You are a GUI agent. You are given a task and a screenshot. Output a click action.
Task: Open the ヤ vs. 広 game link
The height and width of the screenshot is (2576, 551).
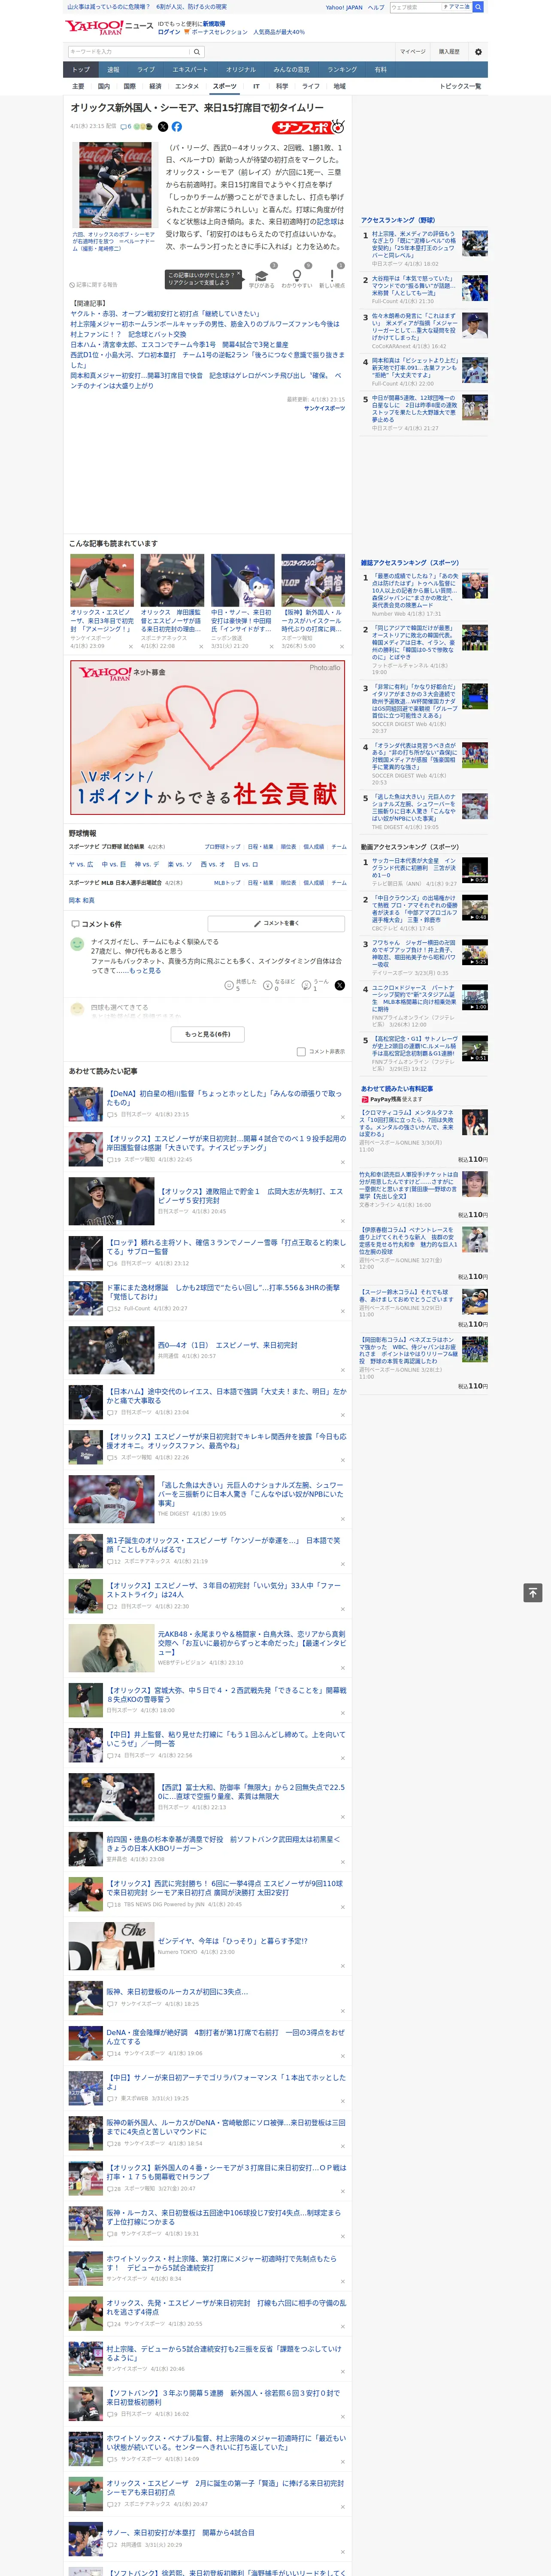[x=81, y=864]
